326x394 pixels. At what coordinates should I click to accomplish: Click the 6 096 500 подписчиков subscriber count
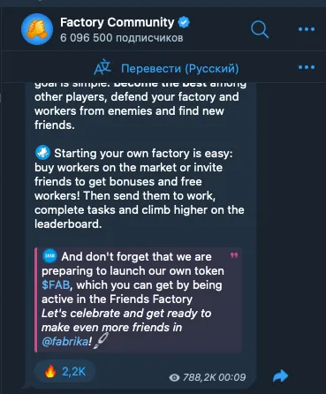point(122,38)
